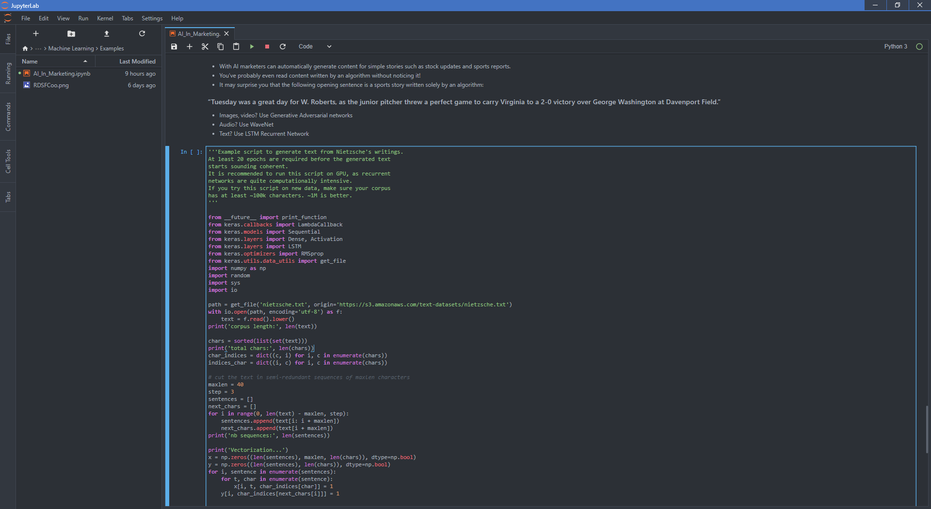Open the Cell Tools sidebar tab
The width and height of the screenshot is (931, 509).
point(8,161)
